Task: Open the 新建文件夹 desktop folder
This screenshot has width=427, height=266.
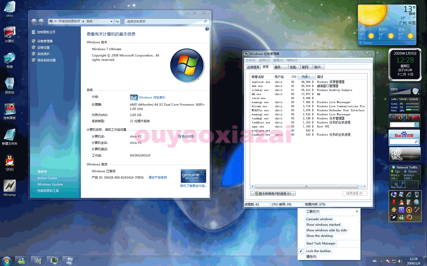Action: pos(10,137)
